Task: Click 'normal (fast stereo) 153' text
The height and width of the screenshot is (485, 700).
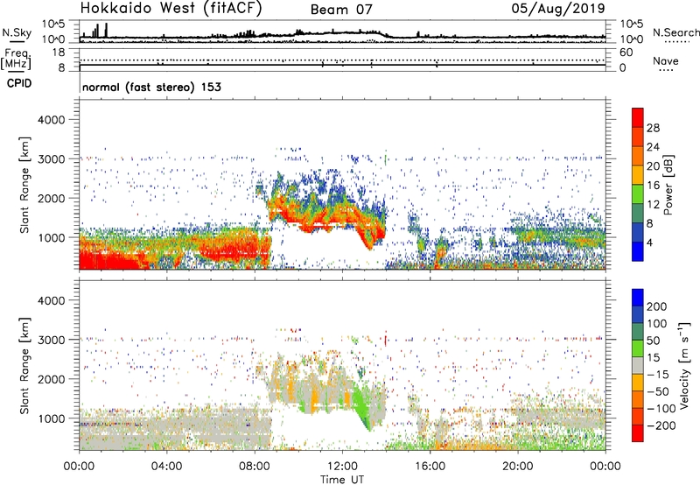Action: (x=151, y=87)
